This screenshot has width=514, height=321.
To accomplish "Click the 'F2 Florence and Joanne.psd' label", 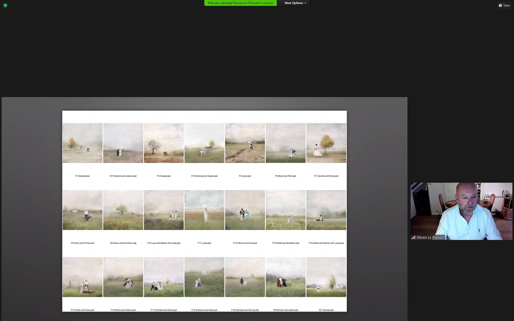I will [x=123, y=176].
